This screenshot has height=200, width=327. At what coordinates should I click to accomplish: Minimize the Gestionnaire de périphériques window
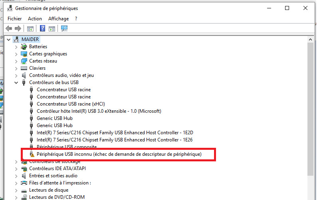click(269, 8)
